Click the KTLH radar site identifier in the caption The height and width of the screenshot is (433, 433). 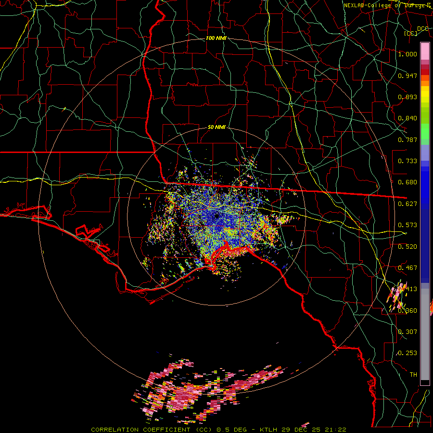268,430
